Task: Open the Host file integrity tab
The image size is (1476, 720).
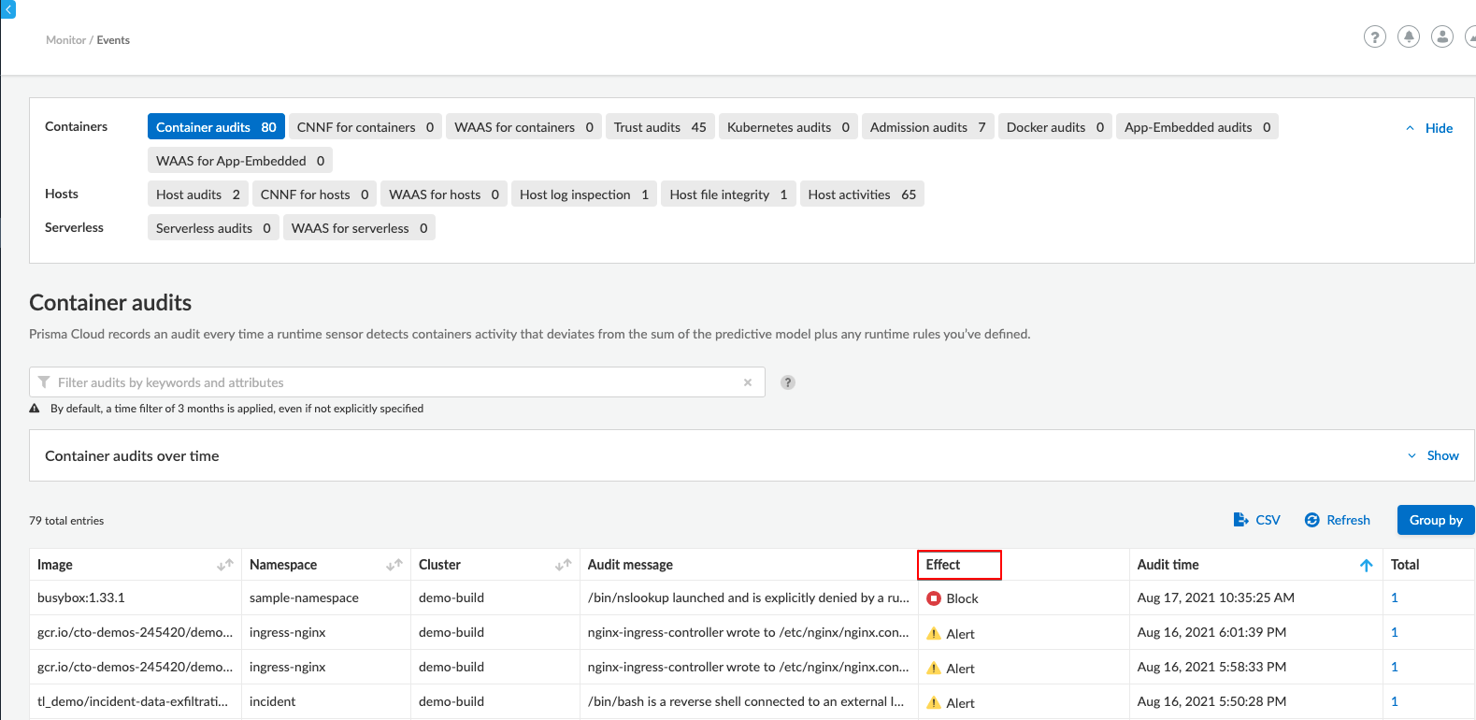Action: click(x=728, y=194)
